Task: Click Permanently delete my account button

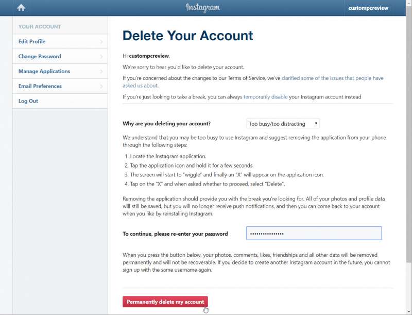Action: coord(165,302)
